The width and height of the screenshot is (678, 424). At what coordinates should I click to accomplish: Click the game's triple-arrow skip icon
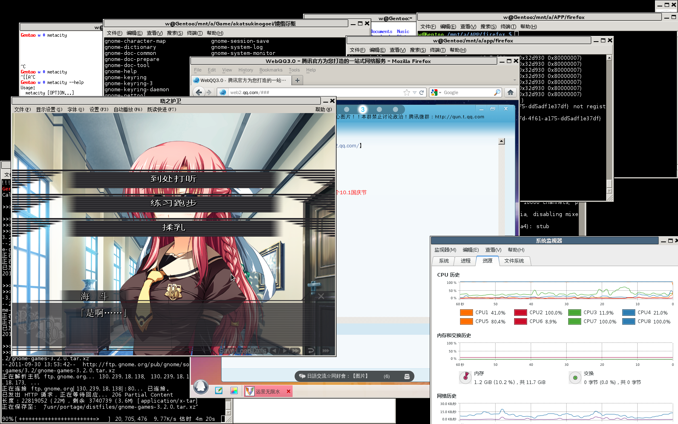click(326, 351)
